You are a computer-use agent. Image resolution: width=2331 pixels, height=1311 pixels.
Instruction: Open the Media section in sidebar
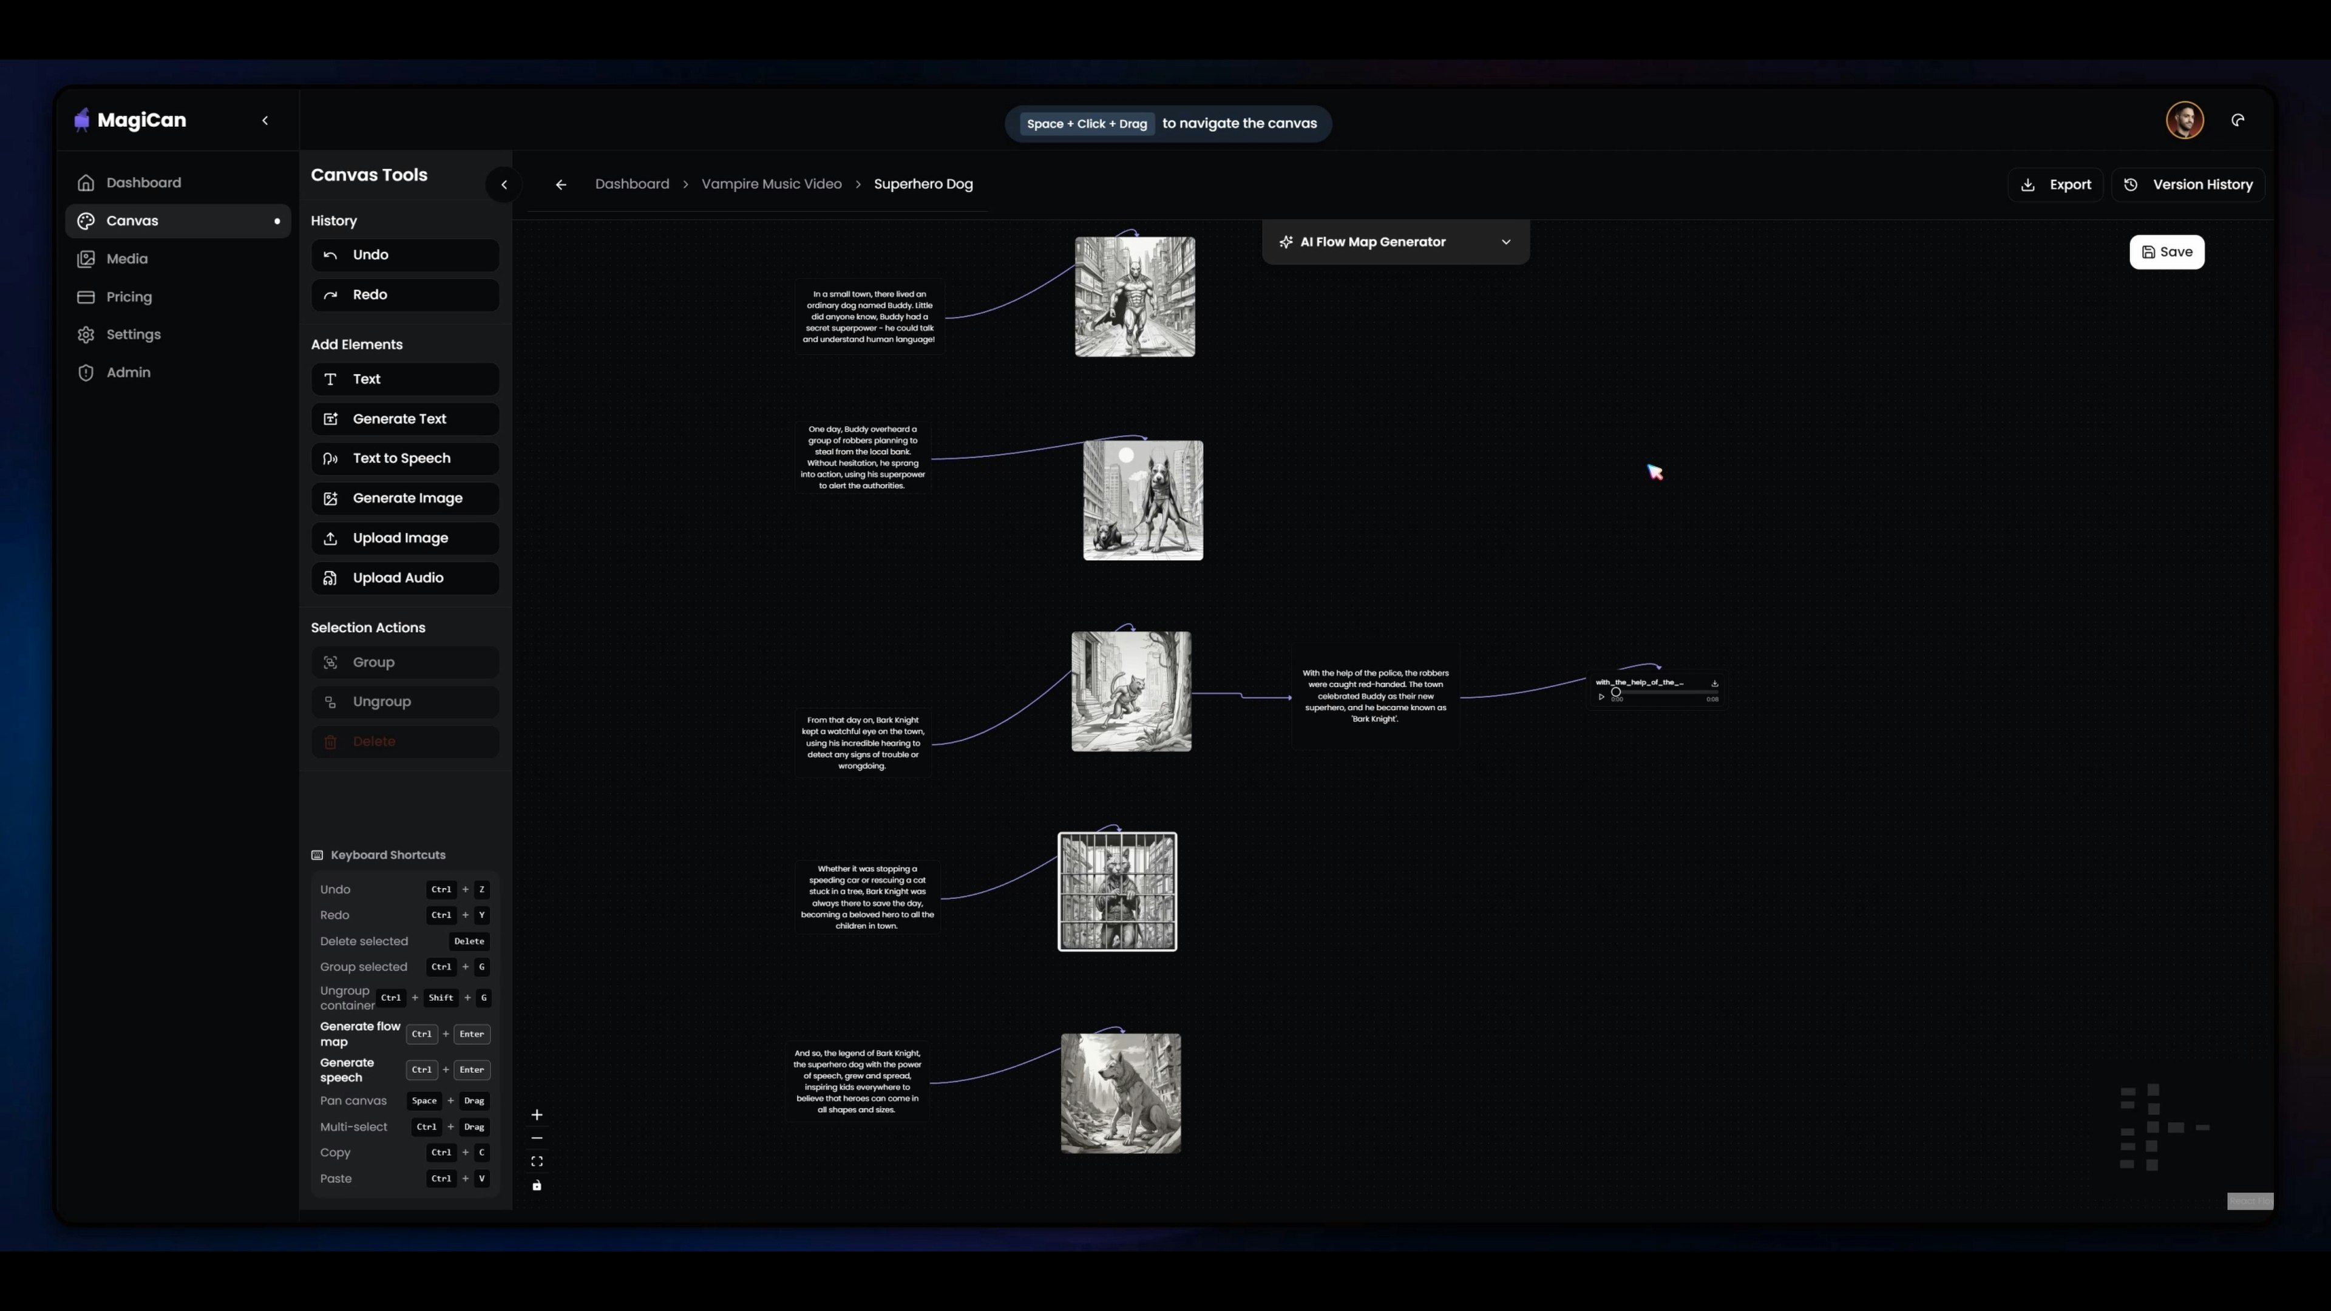127,259
